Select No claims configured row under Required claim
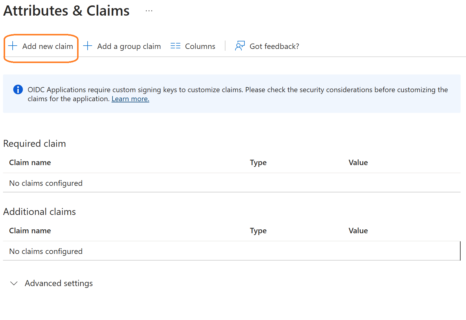Viewport: 466px width, 320px height. pyautogui.click(x=232, y=183)
